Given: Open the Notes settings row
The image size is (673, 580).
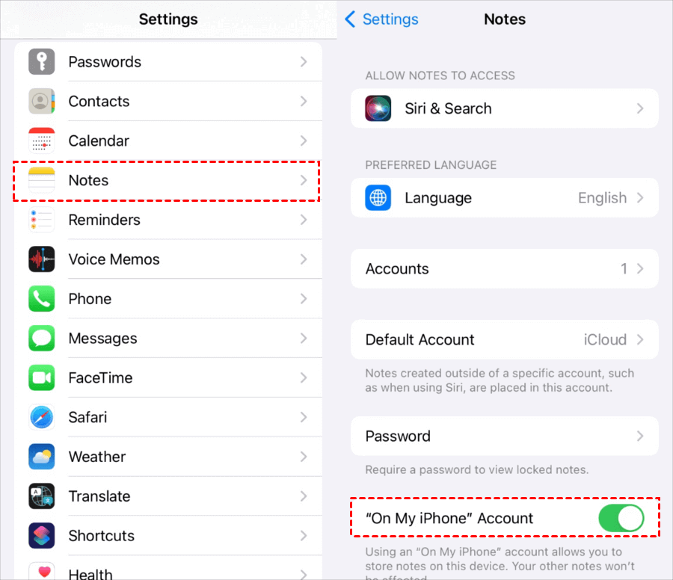Looking at the screenshot, I should click(x=168, y=180).
